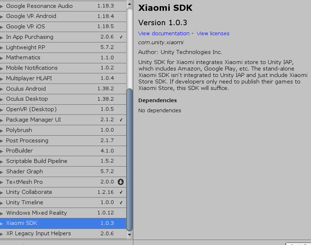Image resolution: width=311 pixels, height=245 pixels.
Task: Open the View documentation link
Action: point(164,33)
